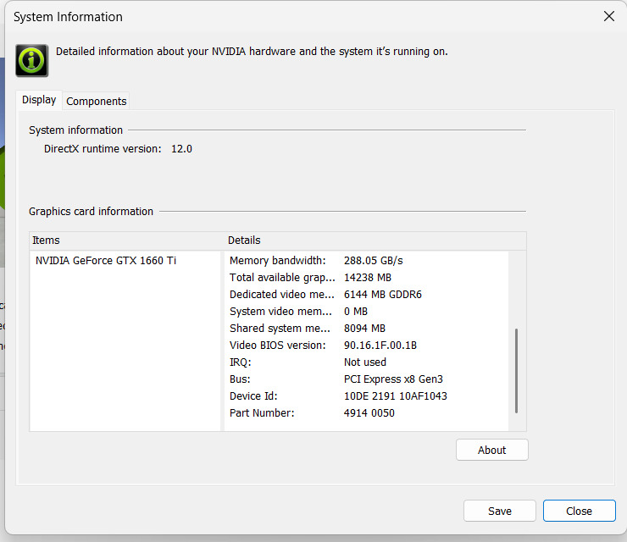
Task: Click the Close button at bottom
Action: tap(579, 511)
